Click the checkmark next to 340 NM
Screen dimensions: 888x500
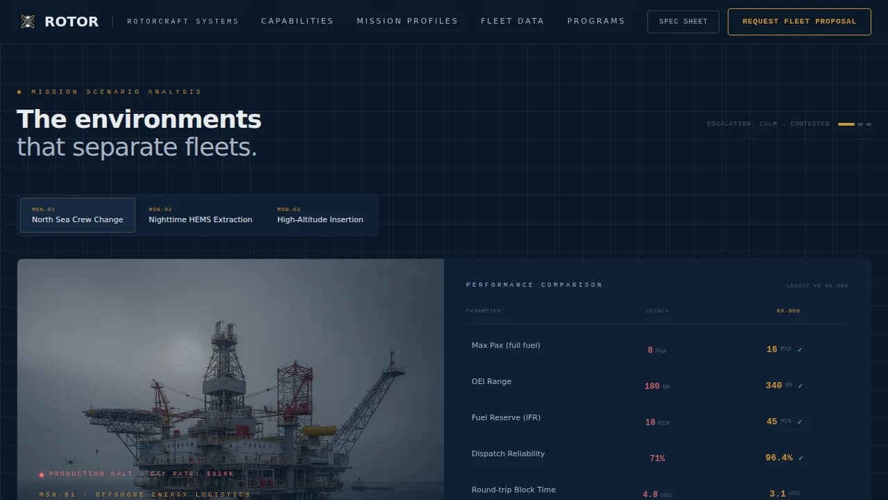tap(801, 386)
